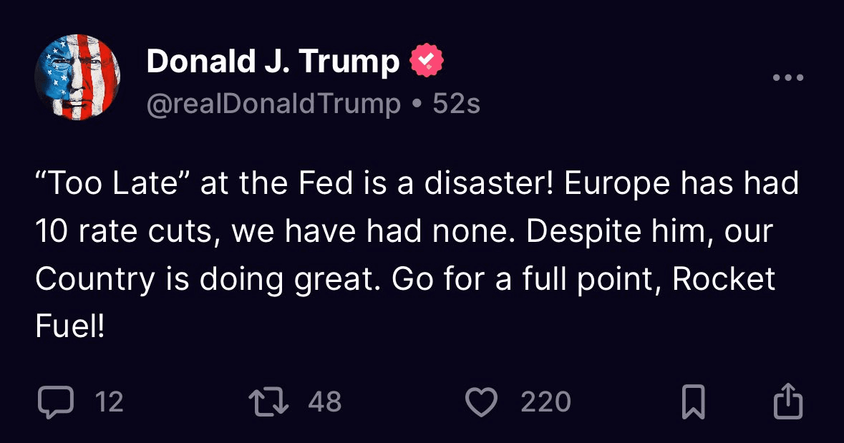Bookmark this post with the ribbon icon
Viewport: 844px width, 443px height.
pyautogui.click(x=693, y=401)
